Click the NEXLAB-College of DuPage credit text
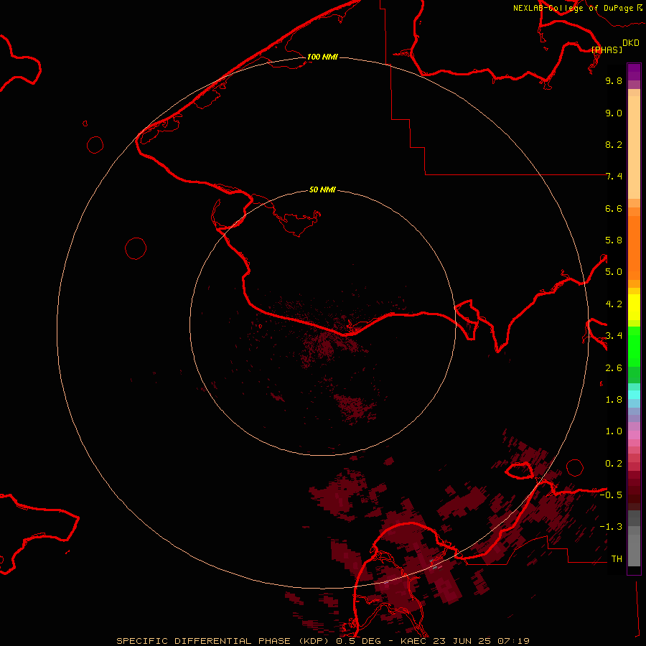646x646 pixels. [x=573, y=8]
